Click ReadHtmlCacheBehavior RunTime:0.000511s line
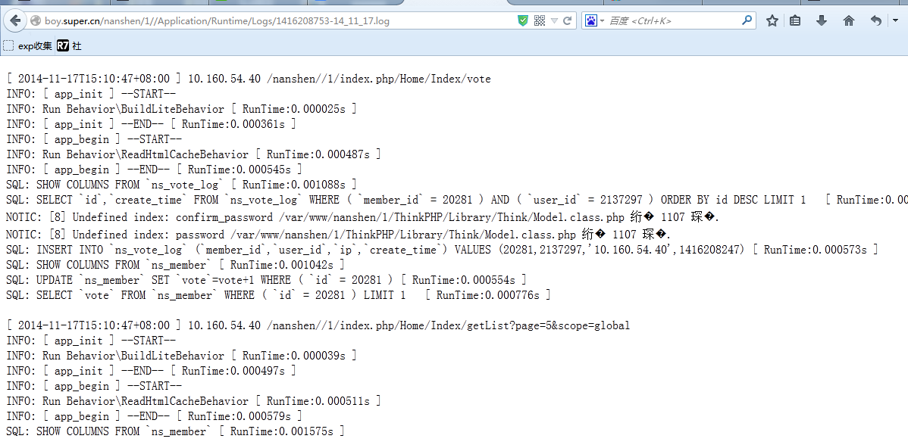908x445 pixels. [193, 401]
